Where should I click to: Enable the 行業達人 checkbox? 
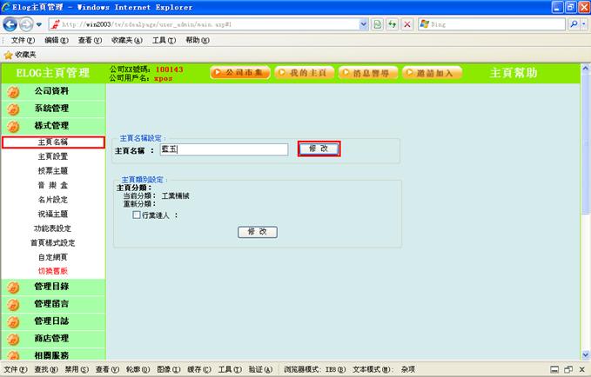click(x=137, y=215)
